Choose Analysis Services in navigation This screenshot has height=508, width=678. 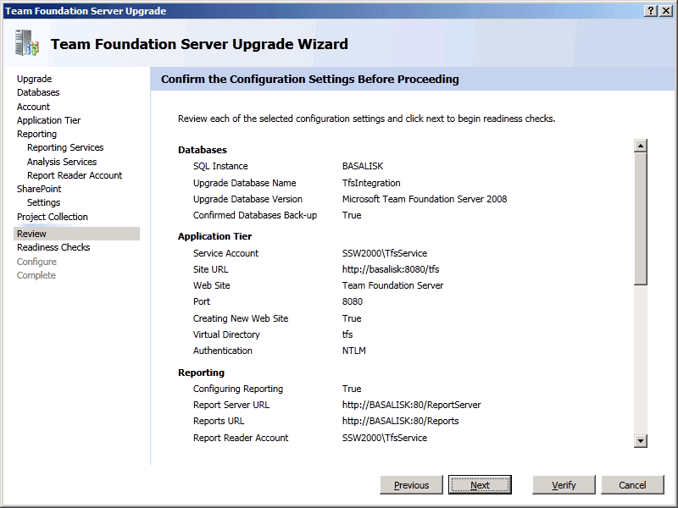(62, 162)
